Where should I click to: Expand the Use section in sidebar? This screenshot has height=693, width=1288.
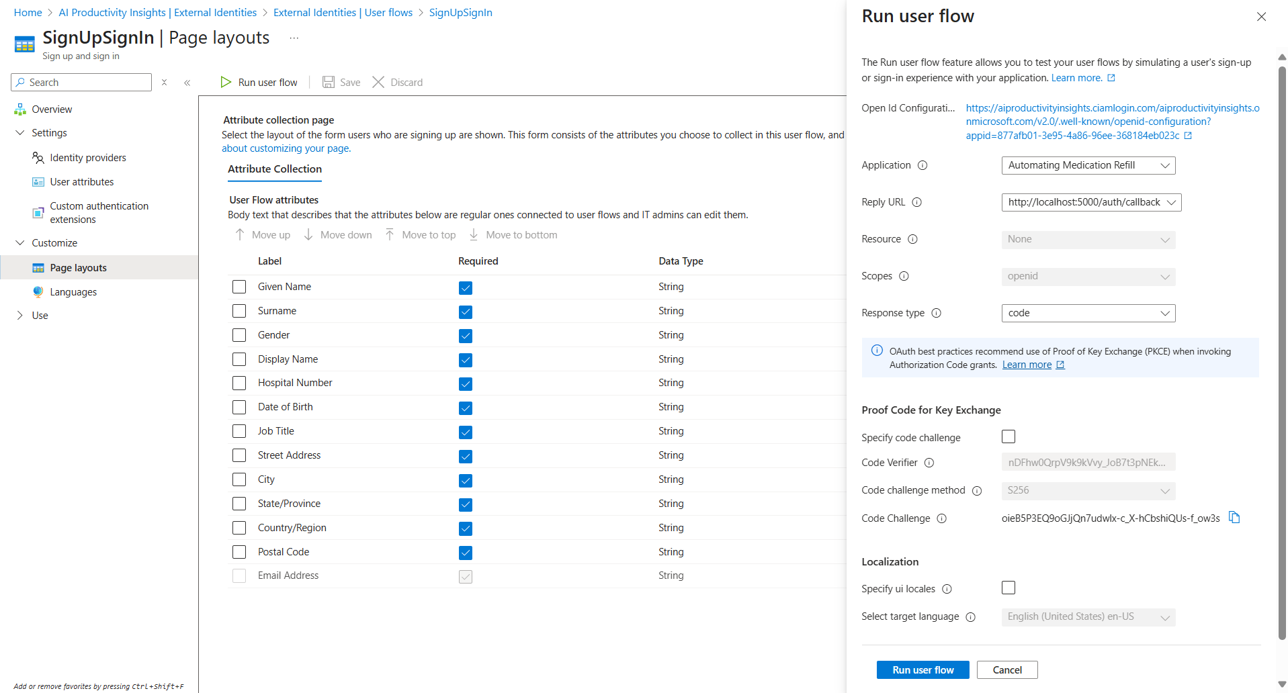tap(19, 316)
